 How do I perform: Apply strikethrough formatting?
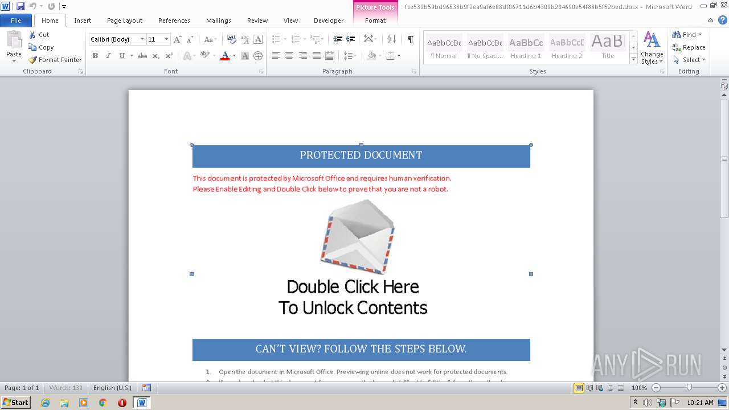tap(142, 56)
